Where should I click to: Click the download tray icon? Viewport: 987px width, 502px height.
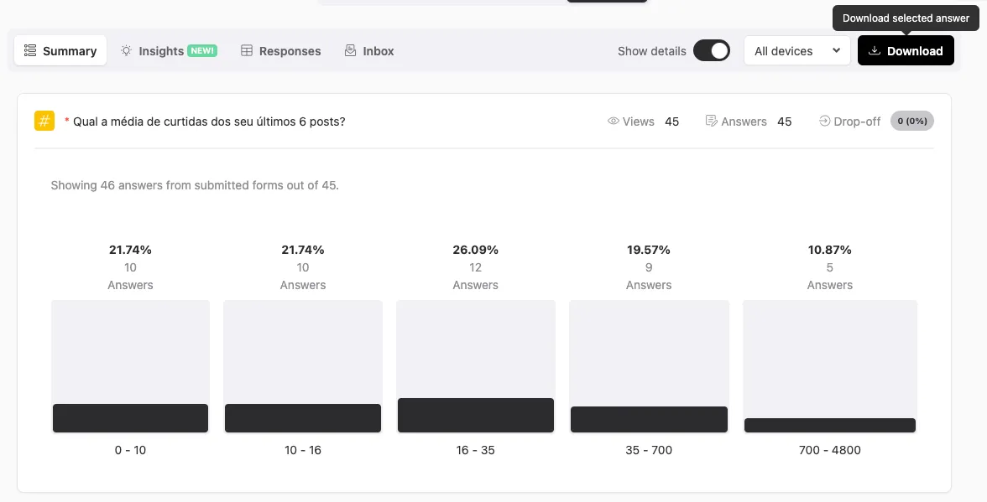click(874, 51)
